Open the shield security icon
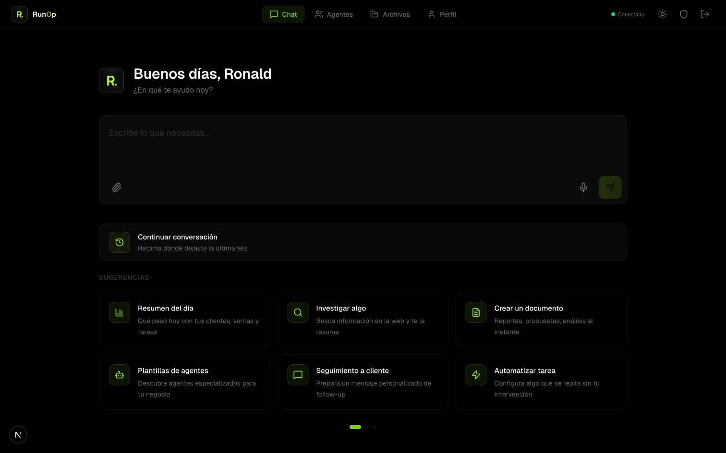Viewport: 726px width, 453px height. click(684, 14)
